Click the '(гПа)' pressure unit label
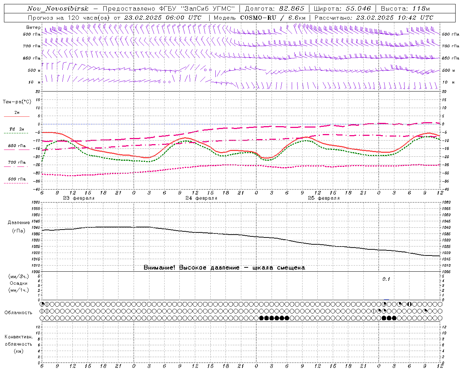This screenshot has height=369, width=461. click(19, 231)
